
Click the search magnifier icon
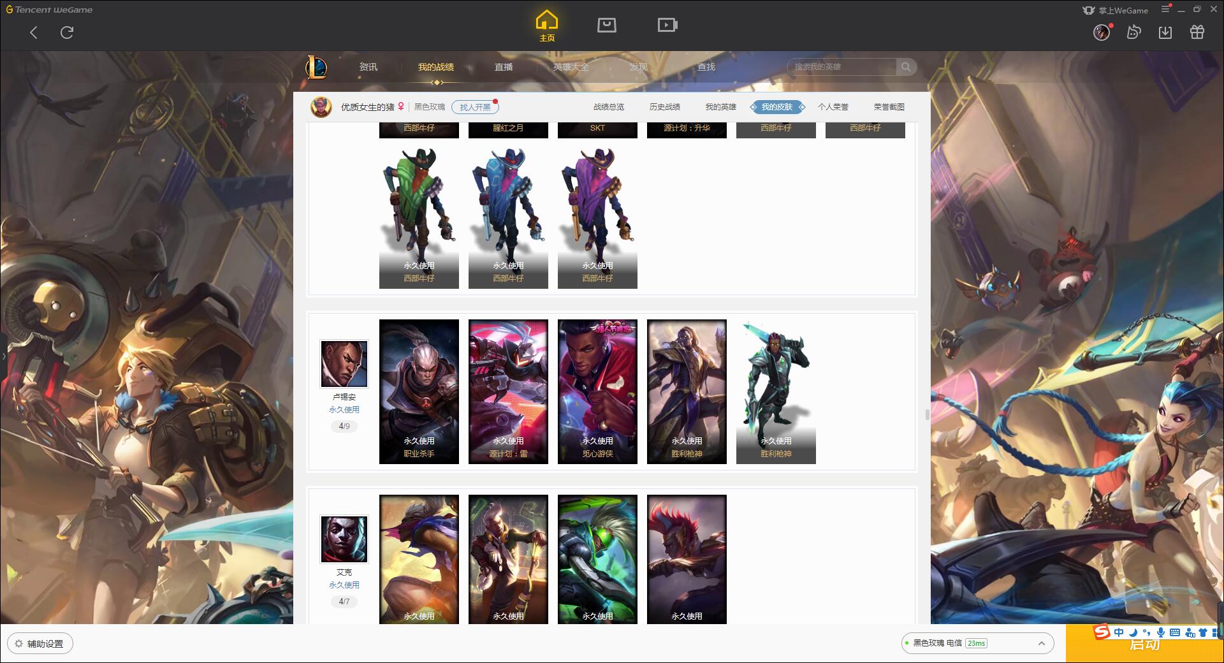[905, 66]
